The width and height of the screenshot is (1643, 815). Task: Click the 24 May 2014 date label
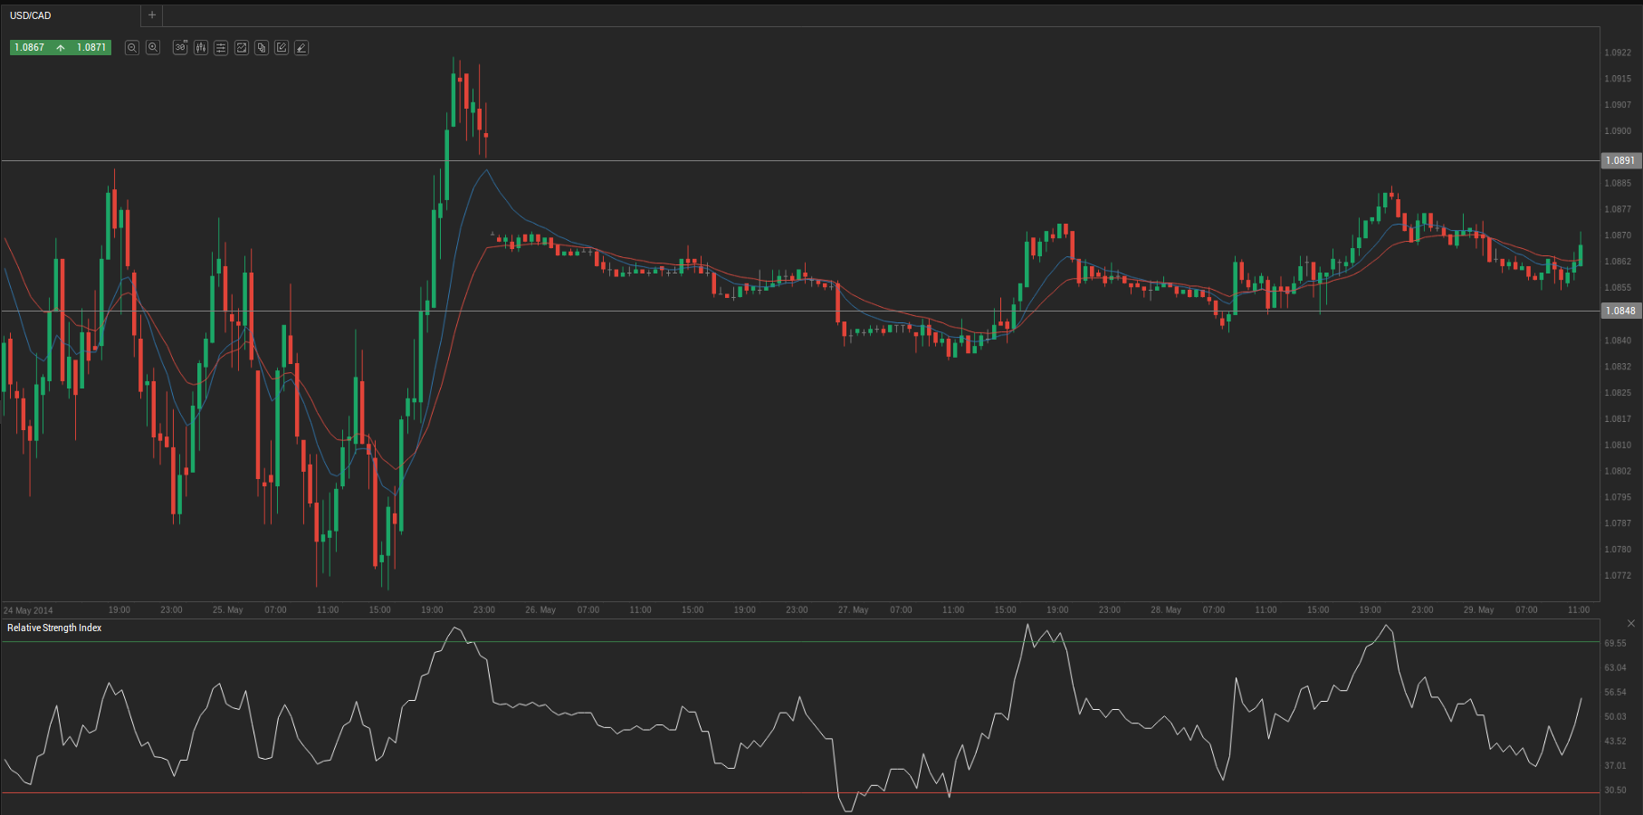[28, 610]
